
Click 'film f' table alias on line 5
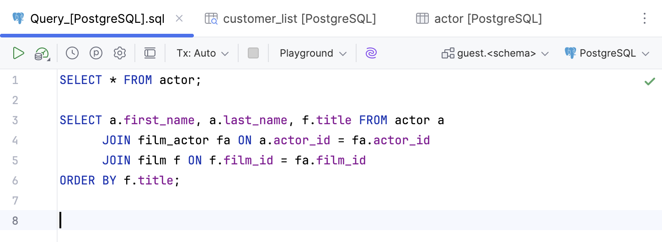pos(159,160)
